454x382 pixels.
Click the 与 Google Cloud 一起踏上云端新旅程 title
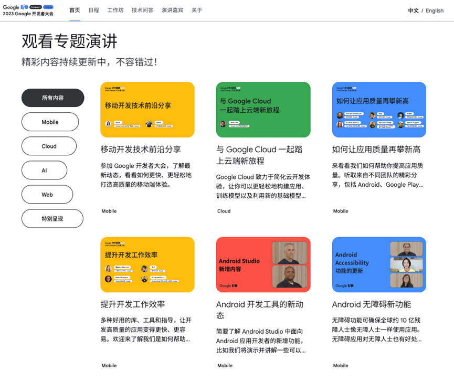tap(259, 155)
